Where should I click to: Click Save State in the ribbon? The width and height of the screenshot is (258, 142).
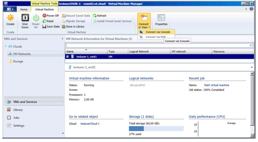[x=51, y=27]
